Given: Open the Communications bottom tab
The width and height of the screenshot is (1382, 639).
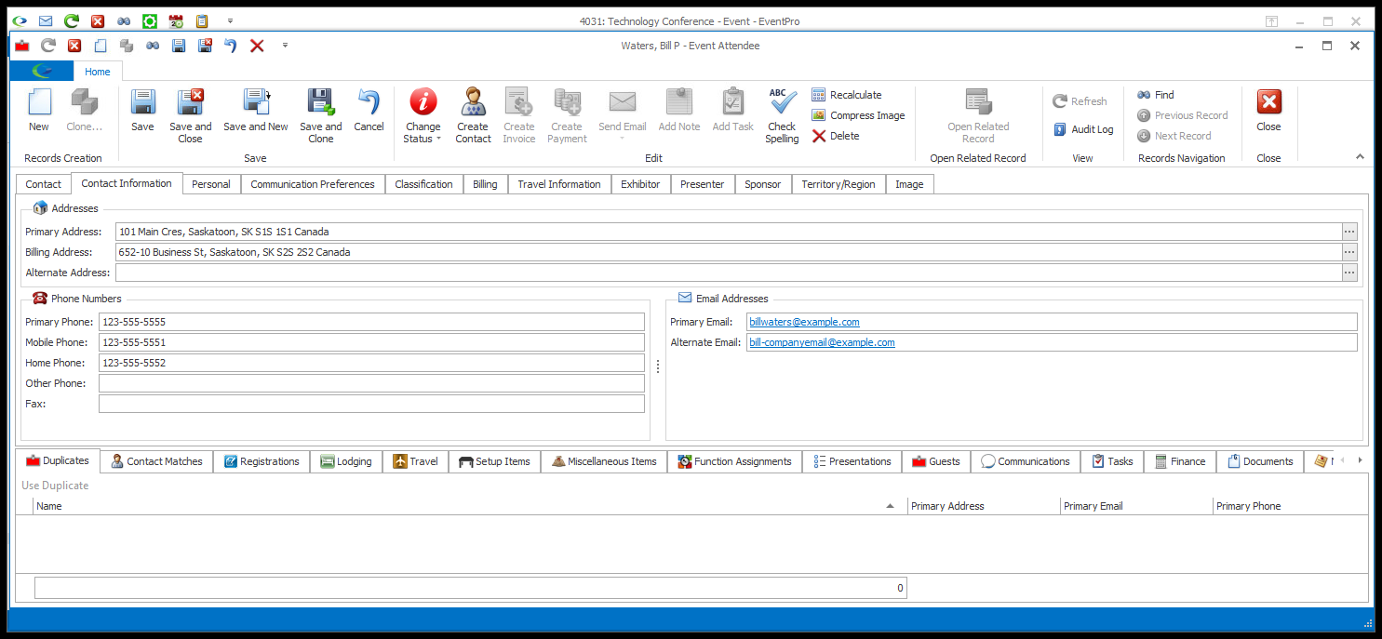Looking at the screenshot, I should point(1025,461).
